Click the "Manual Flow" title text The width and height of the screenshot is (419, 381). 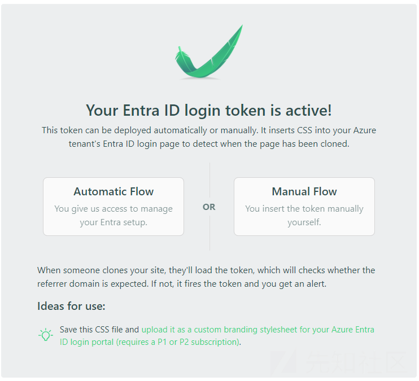[x=304, y=191]
